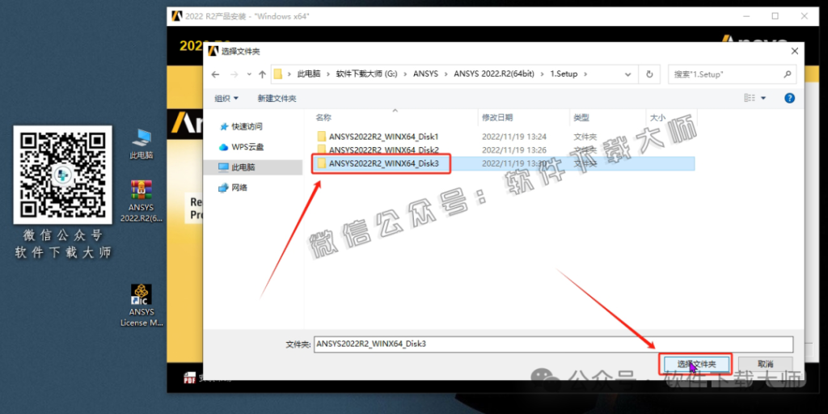Sort by 大小 column header
This screenshot has width=828, height=414.
[x=658, y=117]
